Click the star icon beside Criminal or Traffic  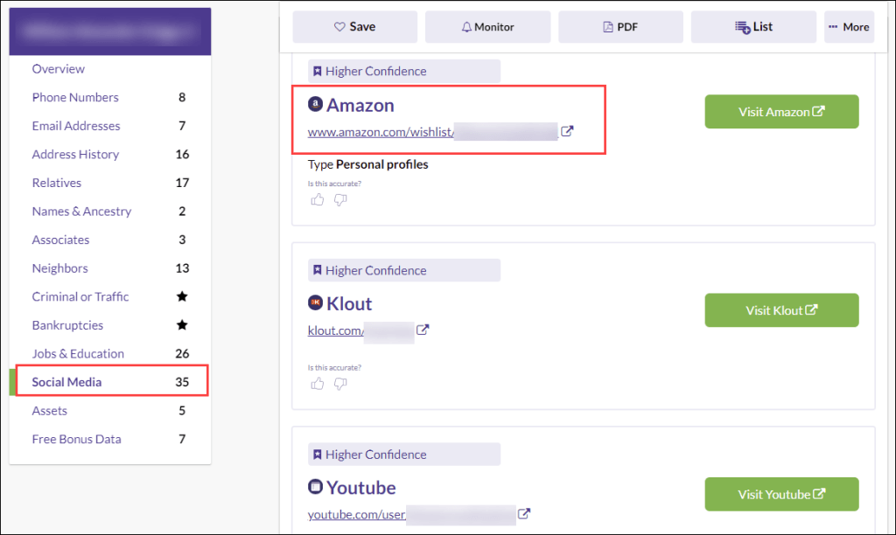[x=182, y=296]
